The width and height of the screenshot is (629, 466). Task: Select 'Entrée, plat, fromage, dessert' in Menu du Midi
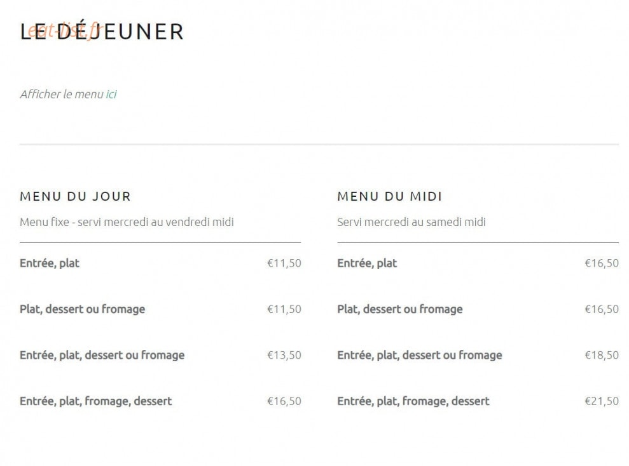(413, 401)
